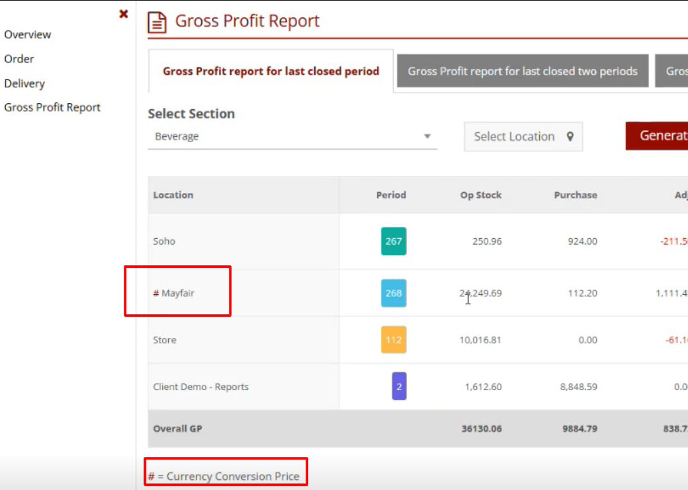Click the location pin icon
This screenshot has width=688, height=490.
(x=570, y=137)
